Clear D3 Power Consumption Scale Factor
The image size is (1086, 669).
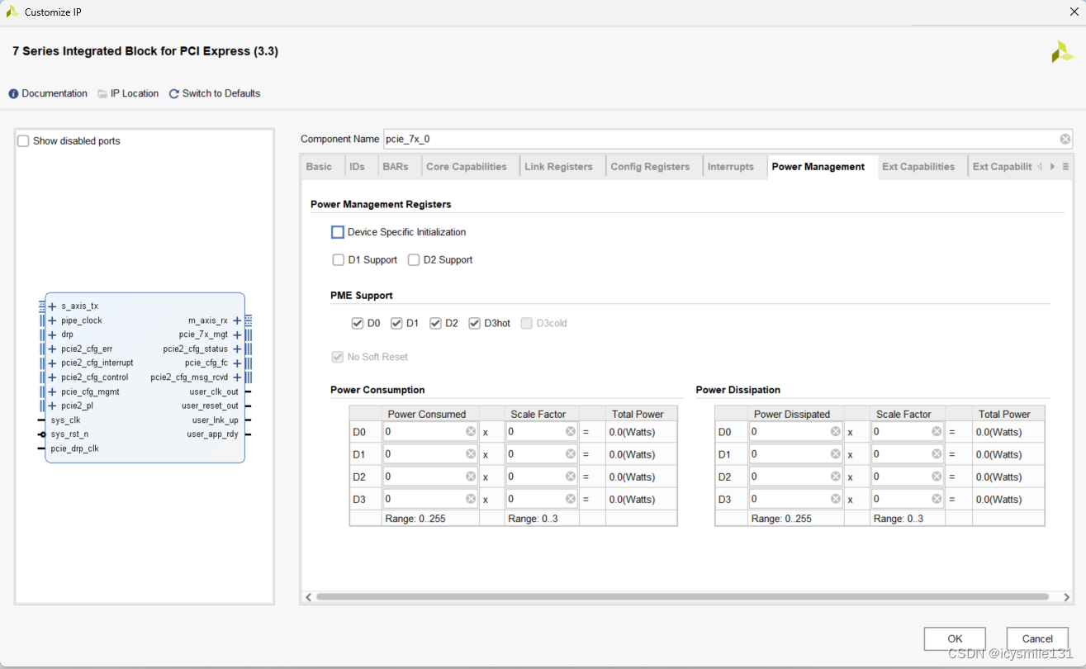coord(571,499)
